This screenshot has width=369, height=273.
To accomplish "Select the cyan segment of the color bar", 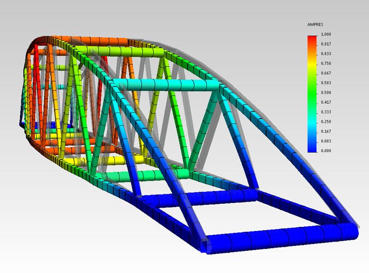I will 312,121.
